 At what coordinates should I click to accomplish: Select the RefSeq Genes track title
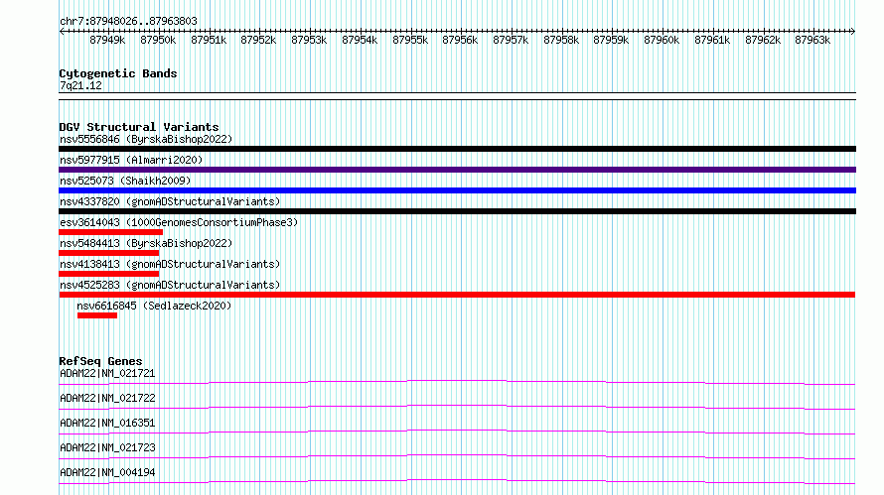point(100,361)
